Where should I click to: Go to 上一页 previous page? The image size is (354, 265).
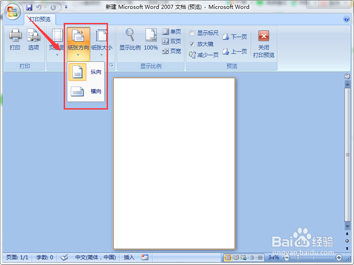click(x=235, y=52)
